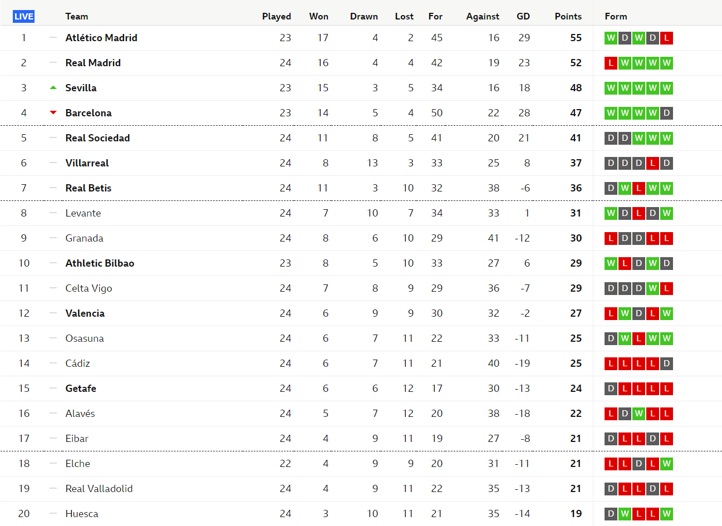Viewport: 722px width, 526px height.
Task: Click Atlético Madrid's red L form badge
Action: pyautogui.click(x=666, y=38)
